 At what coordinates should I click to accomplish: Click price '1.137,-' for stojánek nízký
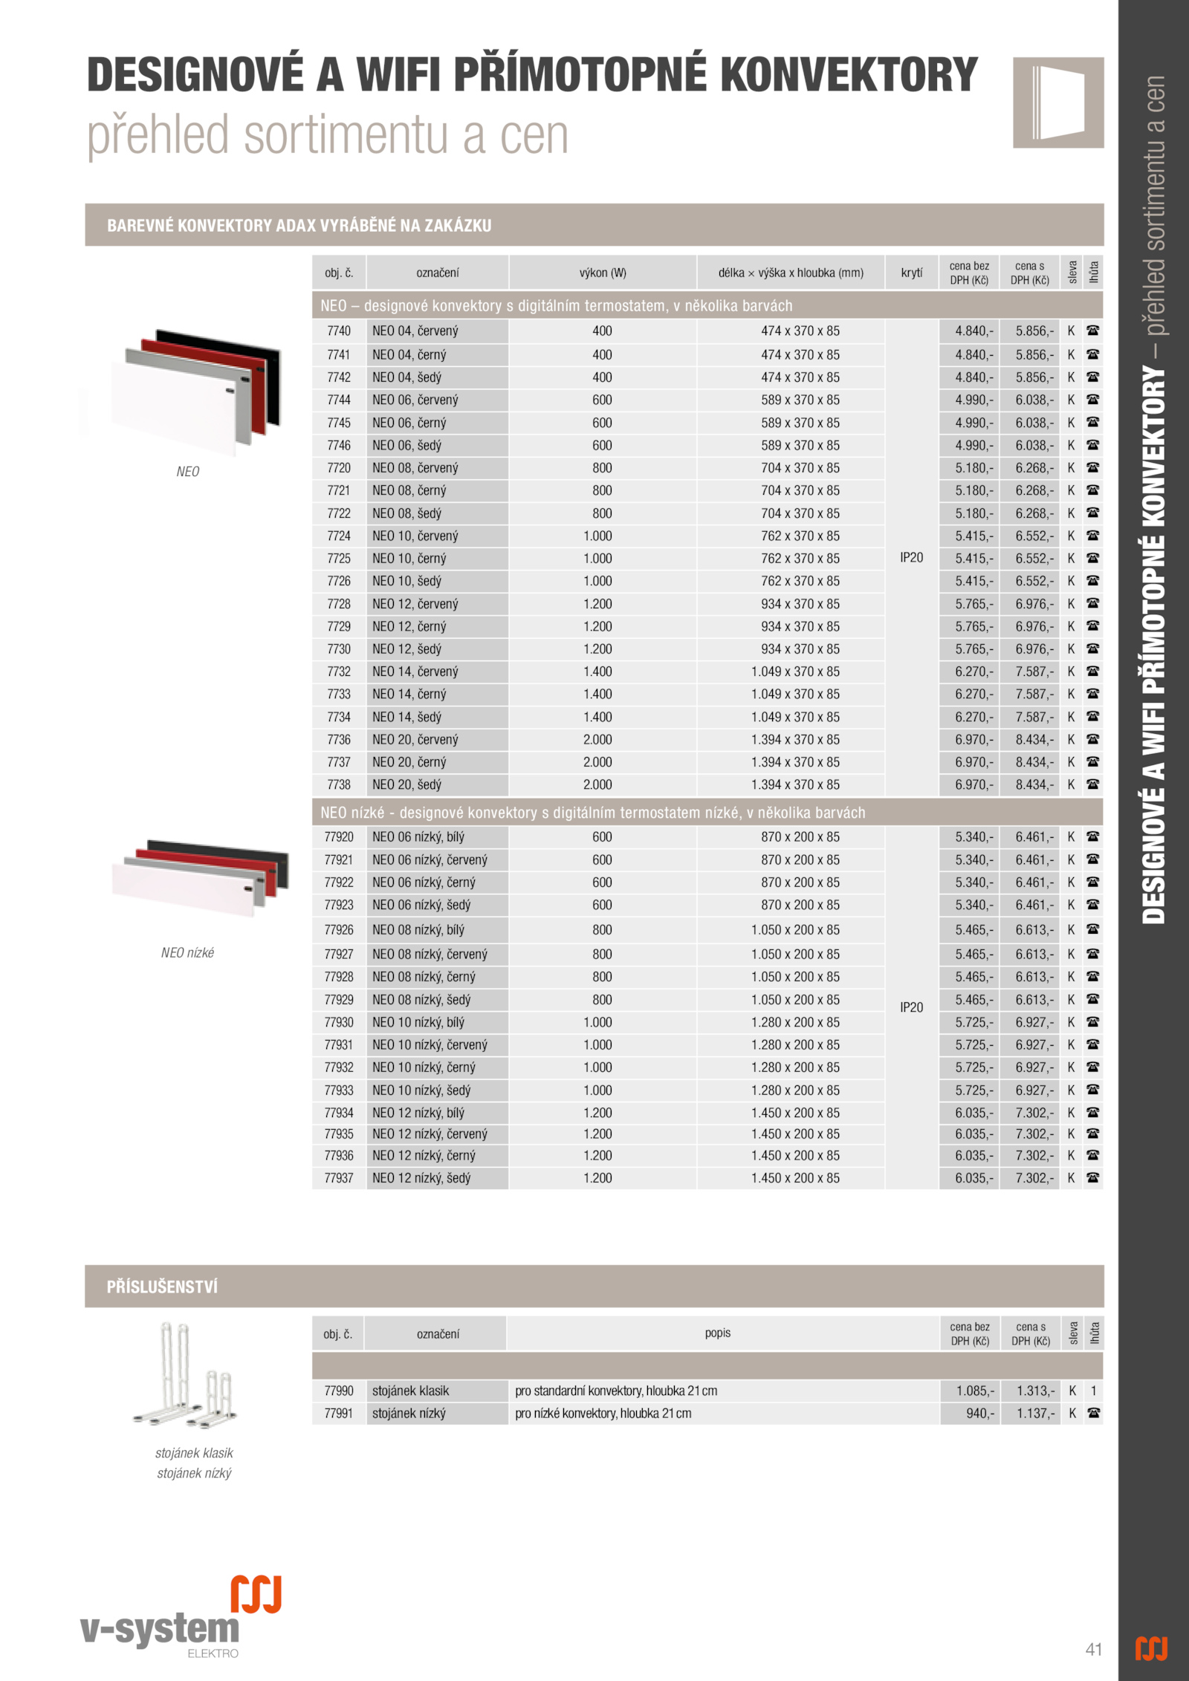click(1035, 1414)
